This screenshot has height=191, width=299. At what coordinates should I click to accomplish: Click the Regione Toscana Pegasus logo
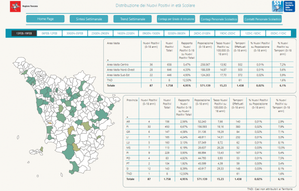[15, 7]
